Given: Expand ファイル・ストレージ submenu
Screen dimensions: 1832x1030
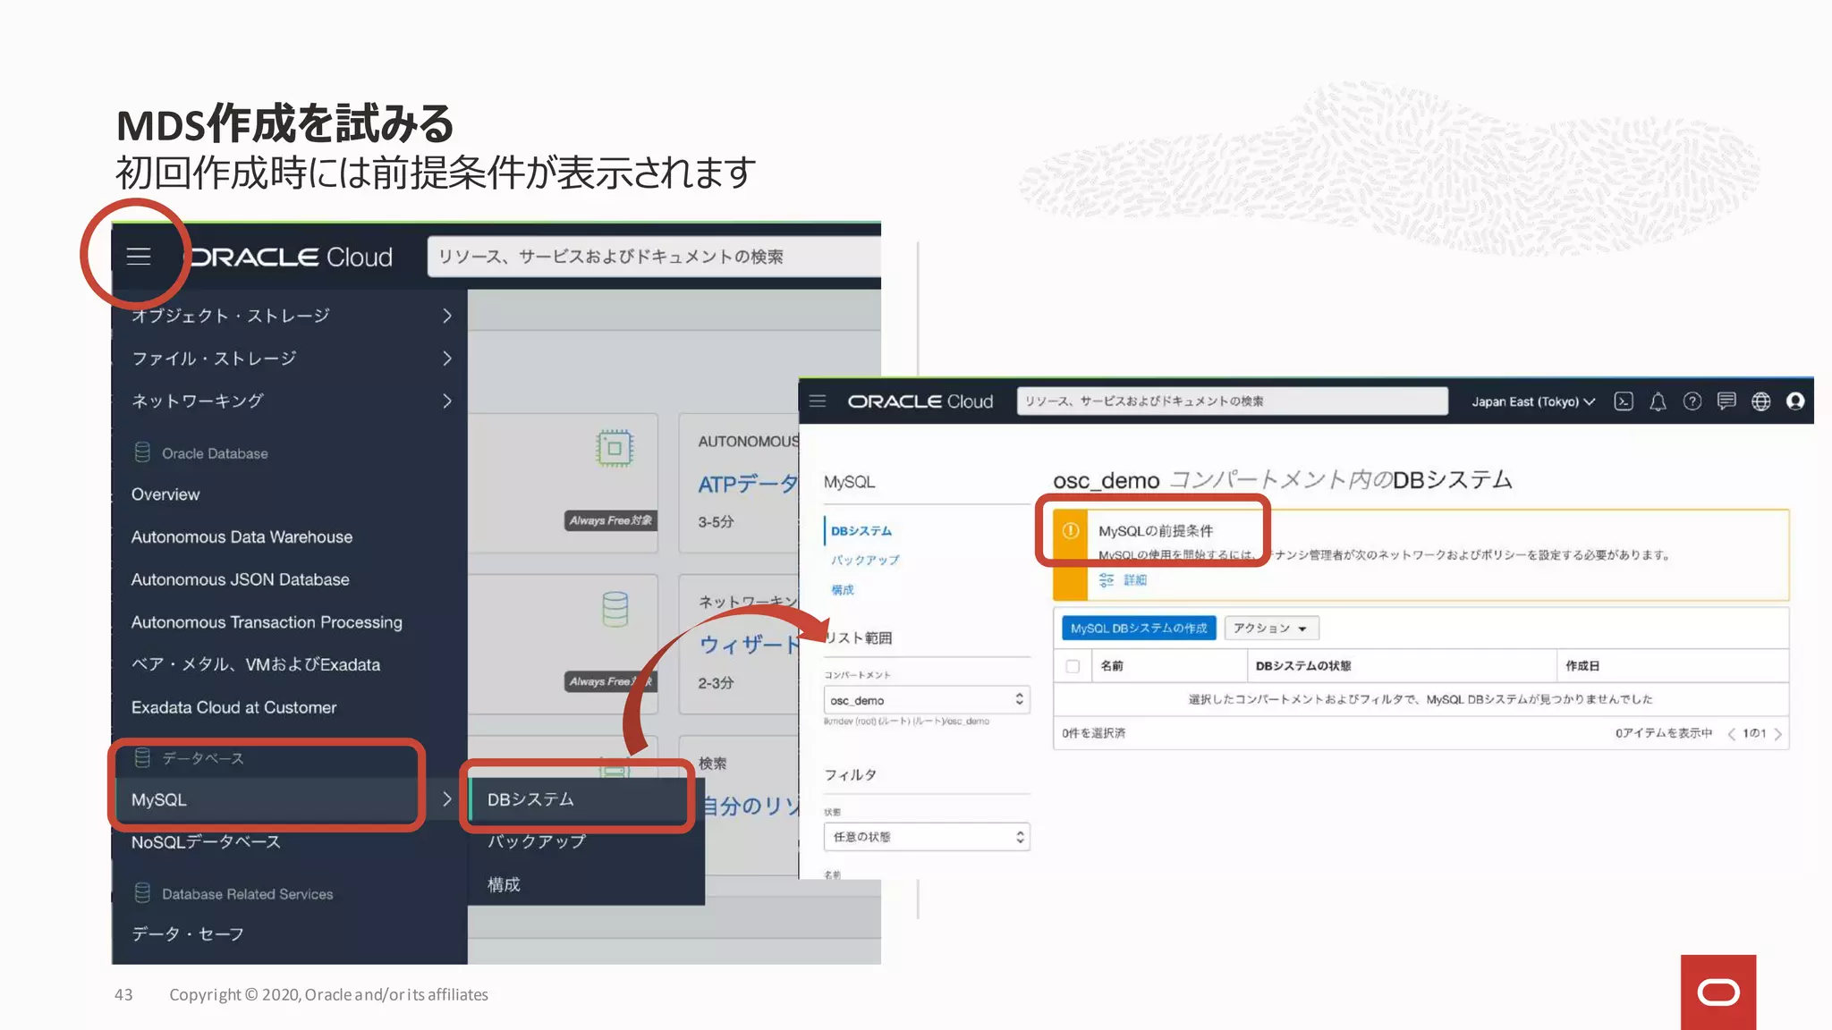Looking at the screenshot, I should click(x=447, y=359).
